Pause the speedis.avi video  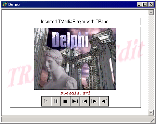click(56, 101)
